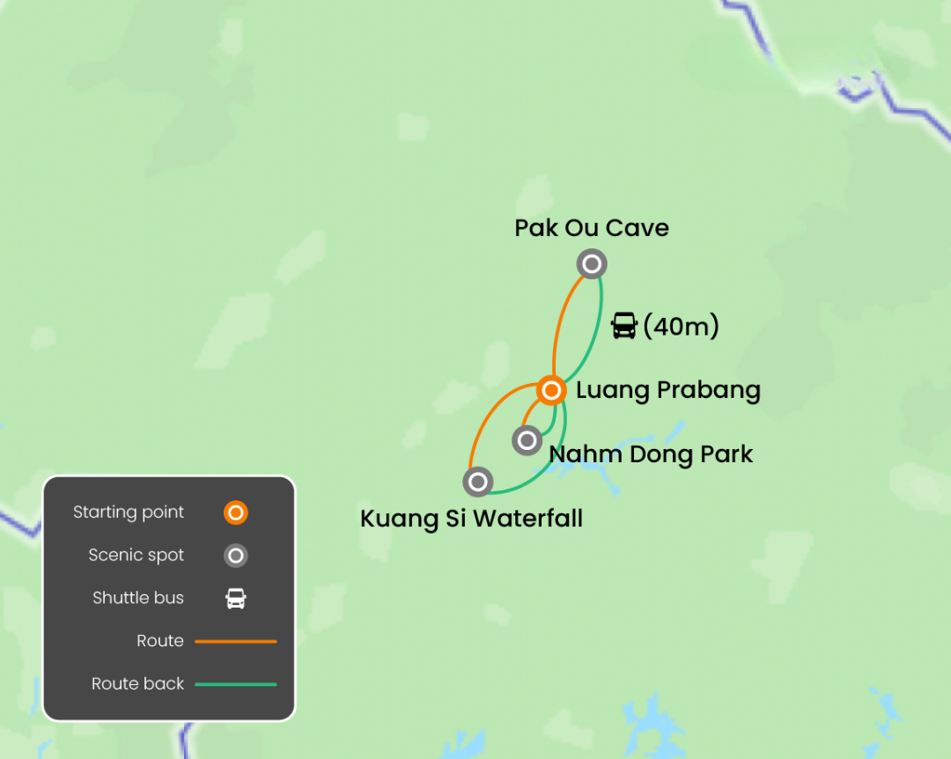Viewport: 951px width, 759px height.
Task: Click the orange Route legend line
Action: (x=236, y=641)
